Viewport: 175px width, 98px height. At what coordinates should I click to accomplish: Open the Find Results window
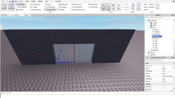pos(93,4)
